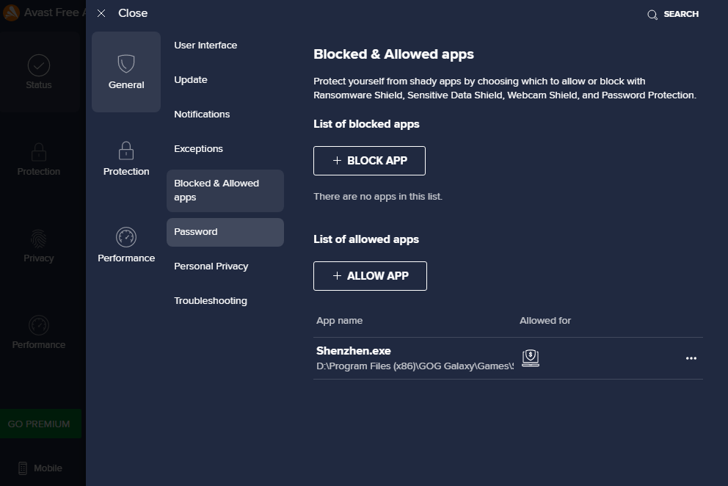Click the Close label
This screenshot has width=728, height=486.
(x=133, y=13)
